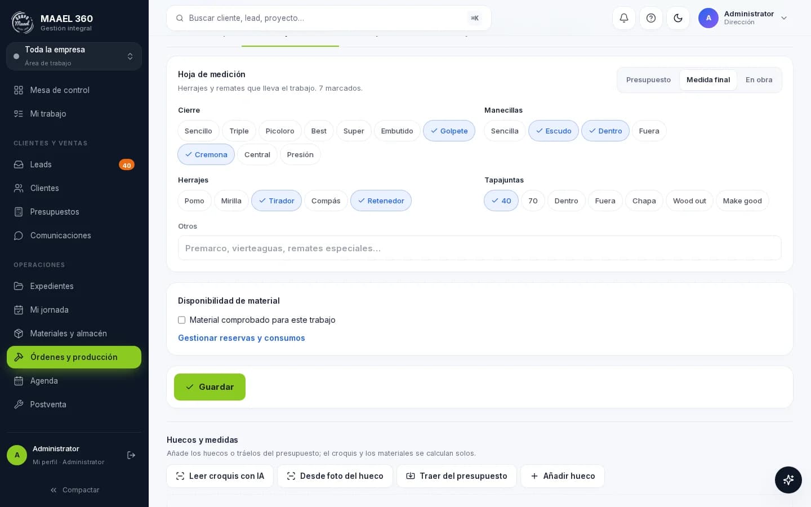Select the Embutido cierre chip
Viewport: 811px width, 507px height.
pos(397,131)
